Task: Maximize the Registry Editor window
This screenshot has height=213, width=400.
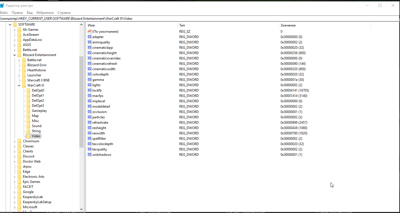Action: [380, 5]
